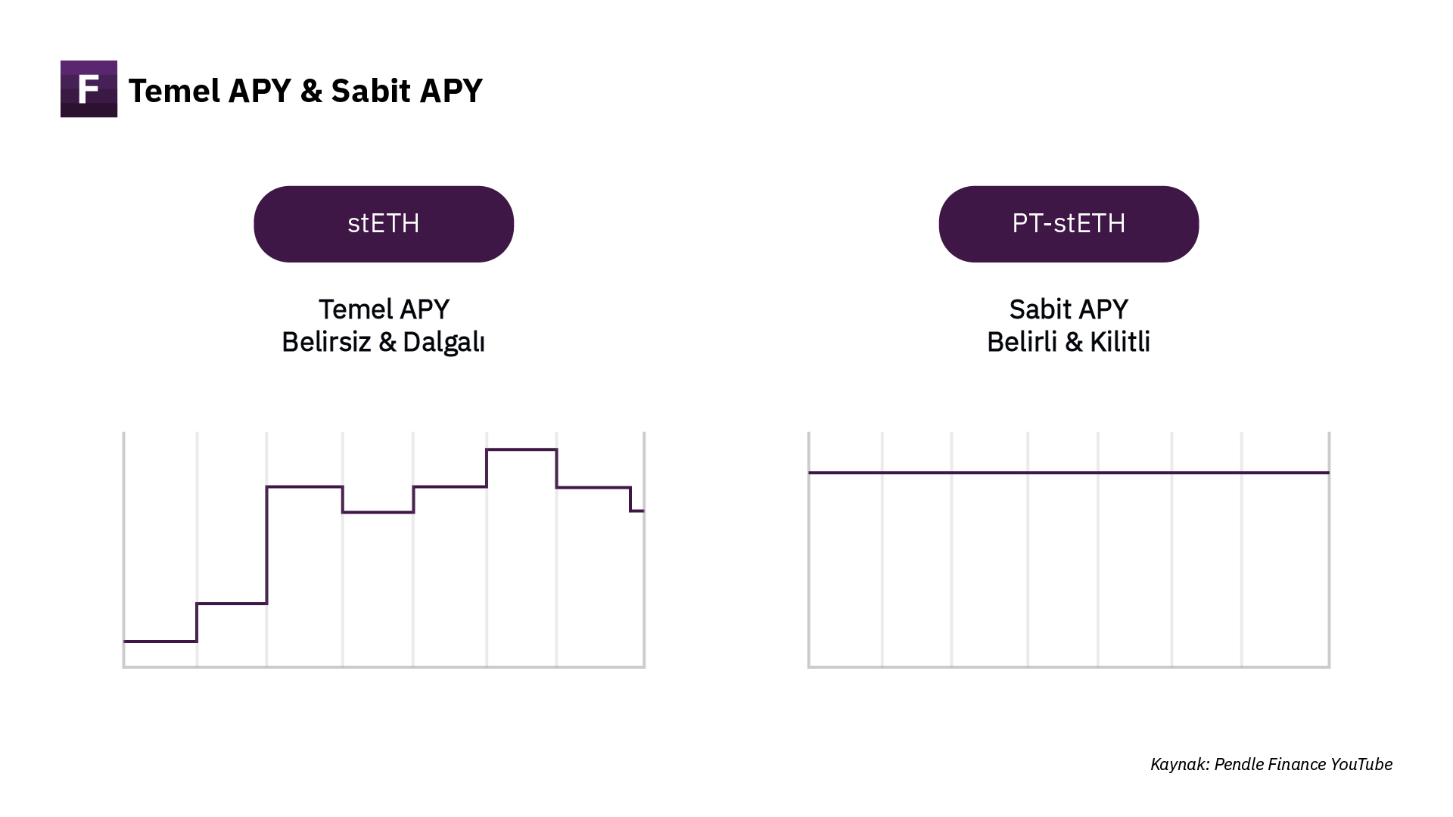The width and height of the screenshot is (1453, 817).
Task: Click the final short step at stETH chart end
Action: point(637,511)
